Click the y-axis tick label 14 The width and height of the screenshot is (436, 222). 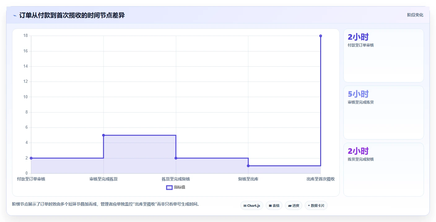point(25,66)
